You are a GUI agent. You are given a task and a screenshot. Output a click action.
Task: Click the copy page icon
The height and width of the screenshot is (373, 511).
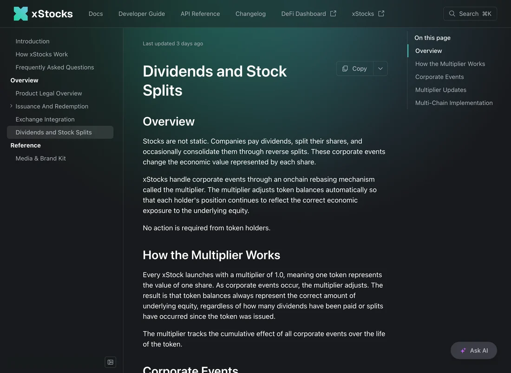345,68
